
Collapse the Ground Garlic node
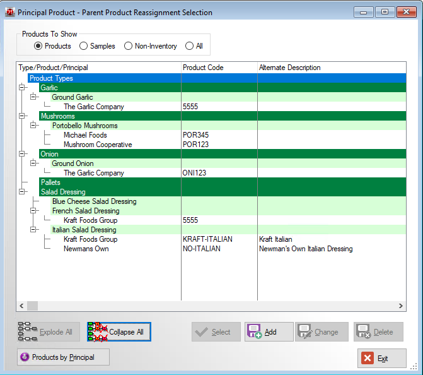(33, 97)
